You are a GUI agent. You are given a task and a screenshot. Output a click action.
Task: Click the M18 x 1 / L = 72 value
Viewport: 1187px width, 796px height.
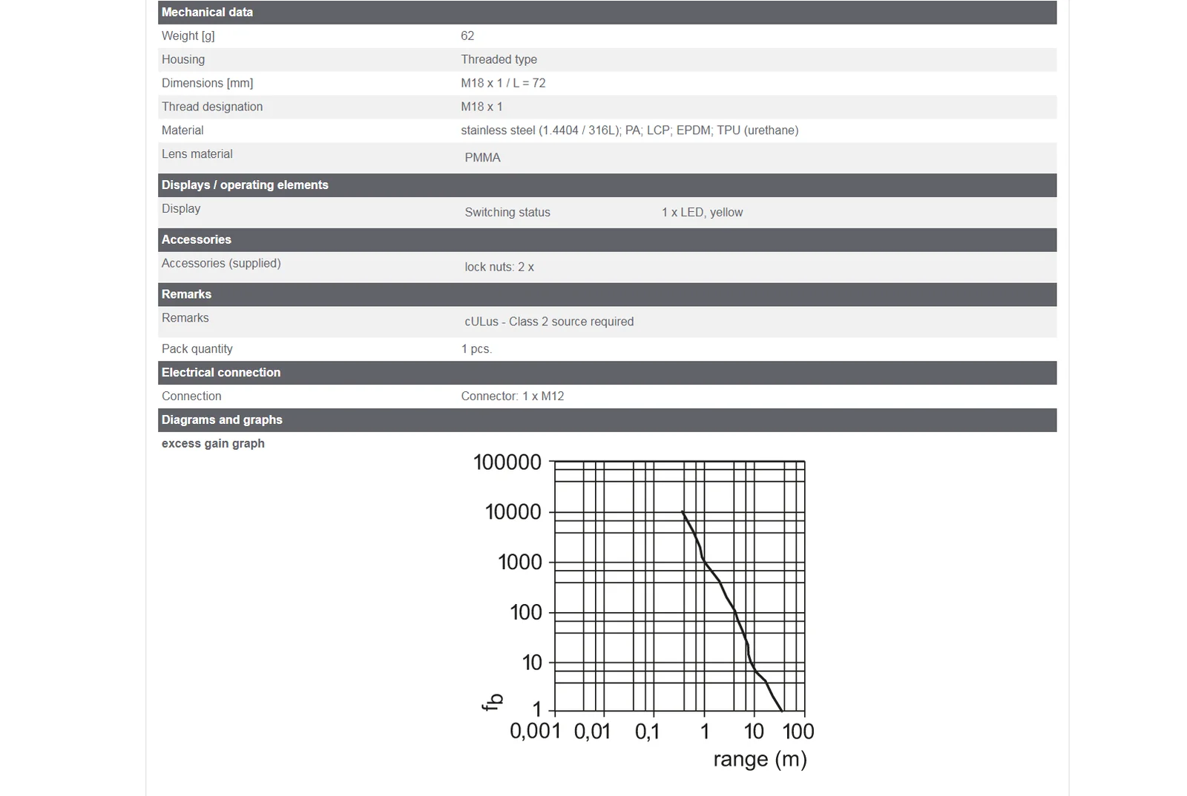(503, 83)
